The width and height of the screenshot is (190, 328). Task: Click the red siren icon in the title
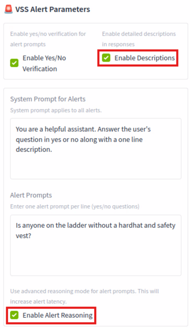coord(8,9)
